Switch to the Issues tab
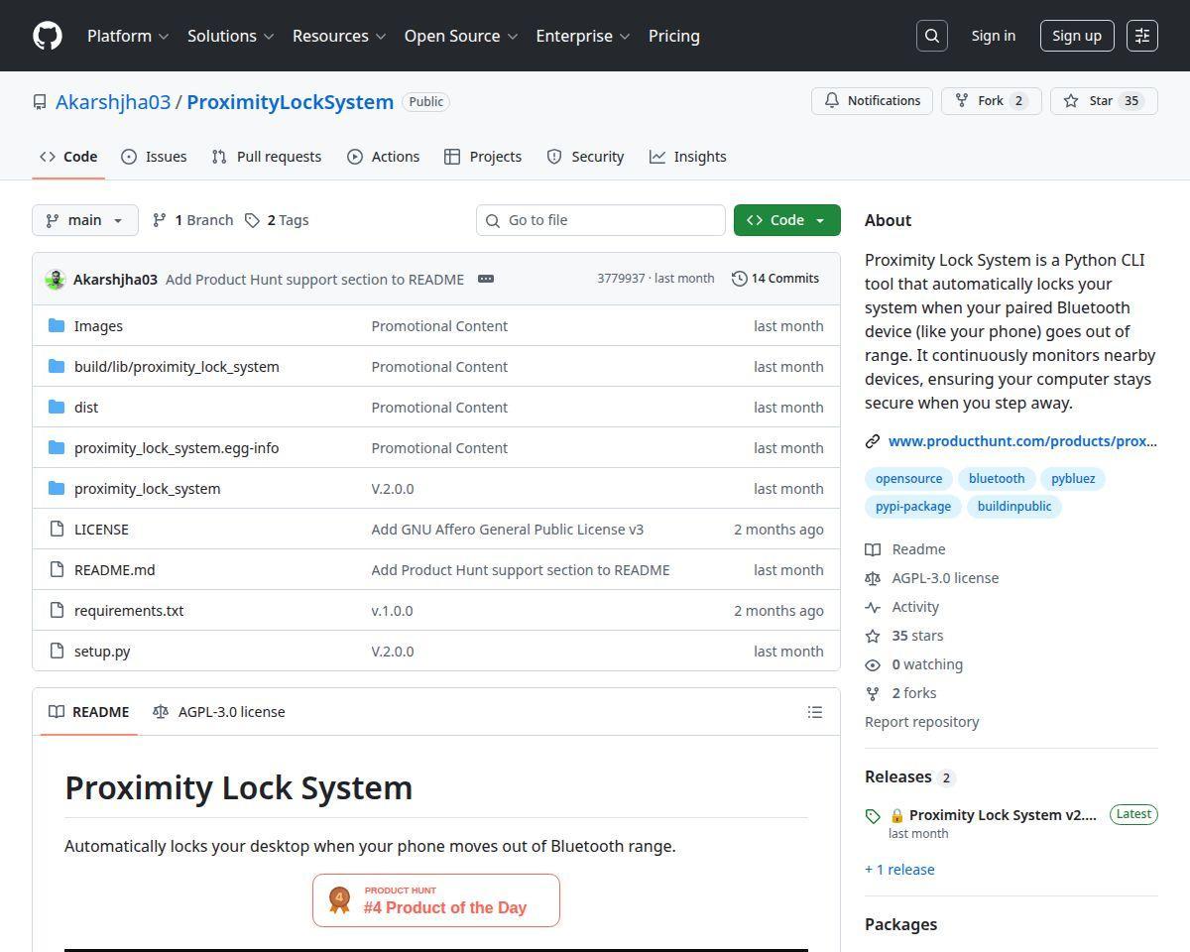 tap(154, 157)
